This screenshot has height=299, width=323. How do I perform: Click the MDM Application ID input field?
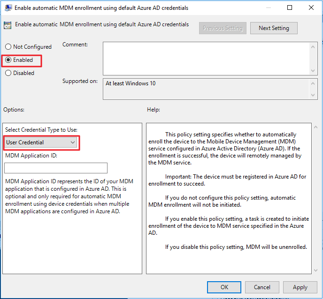56,168
